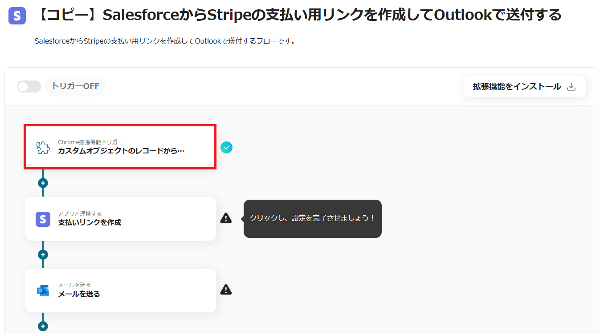
Task: Click the Stripe logo beside flow title
Action: 17,16
